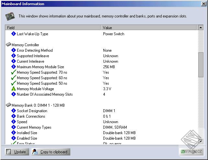Screen dimensions: 208x160
Task: Click the info icon next to Last Wake-Up Type
Action: pyautogui.click(x=14, y=34)
